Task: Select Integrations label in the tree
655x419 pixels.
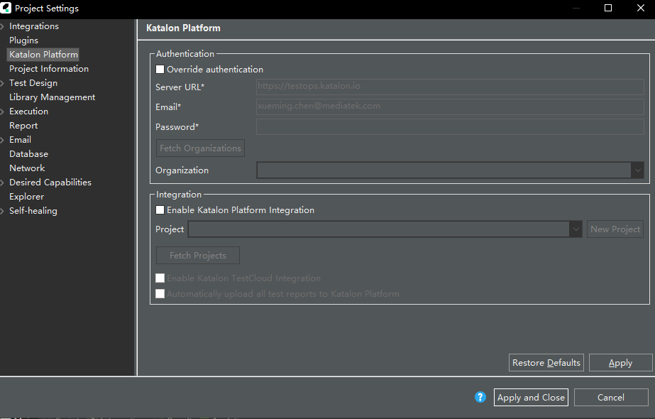Action: pyautogui.click(x=34, y=26)
